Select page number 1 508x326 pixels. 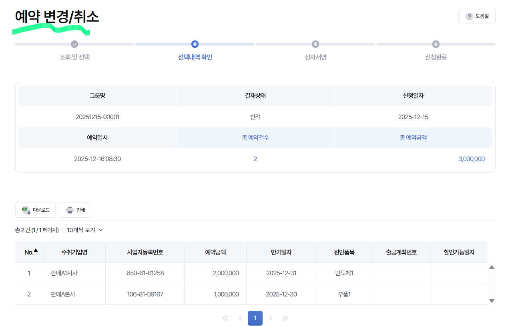coord(255,318)
